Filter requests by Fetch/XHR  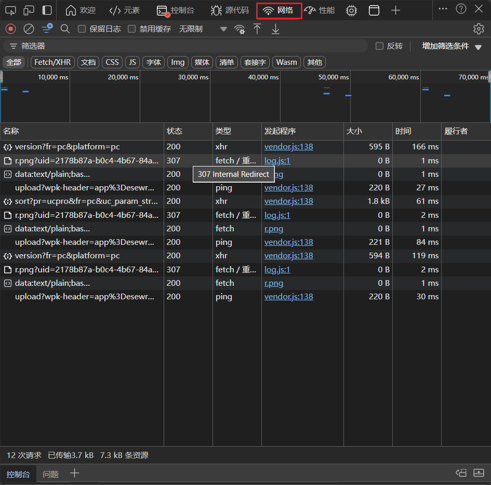[52, 62]
